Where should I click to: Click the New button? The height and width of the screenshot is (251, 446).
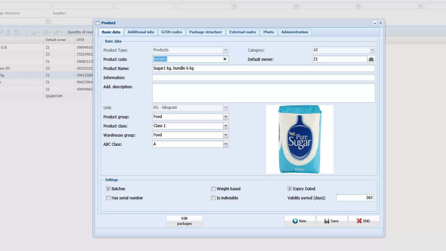(300, 221)
